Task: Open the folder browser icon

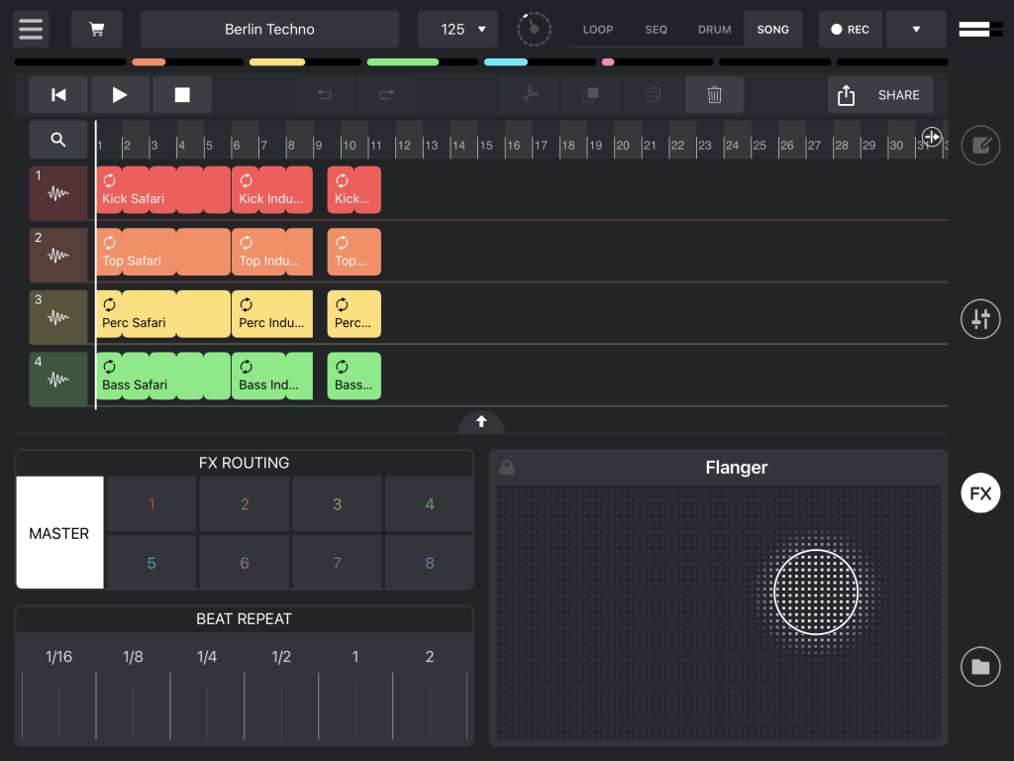Action: 980,666
